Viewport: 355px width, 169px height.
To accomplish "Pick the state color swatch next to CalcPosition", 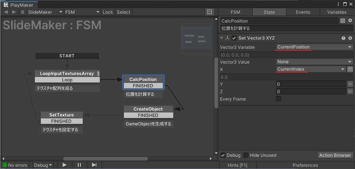I will tap(343, 21).
